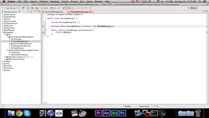209x118 pixels.
Task: Open Photoshop from the dock
Action: (122, 113)
